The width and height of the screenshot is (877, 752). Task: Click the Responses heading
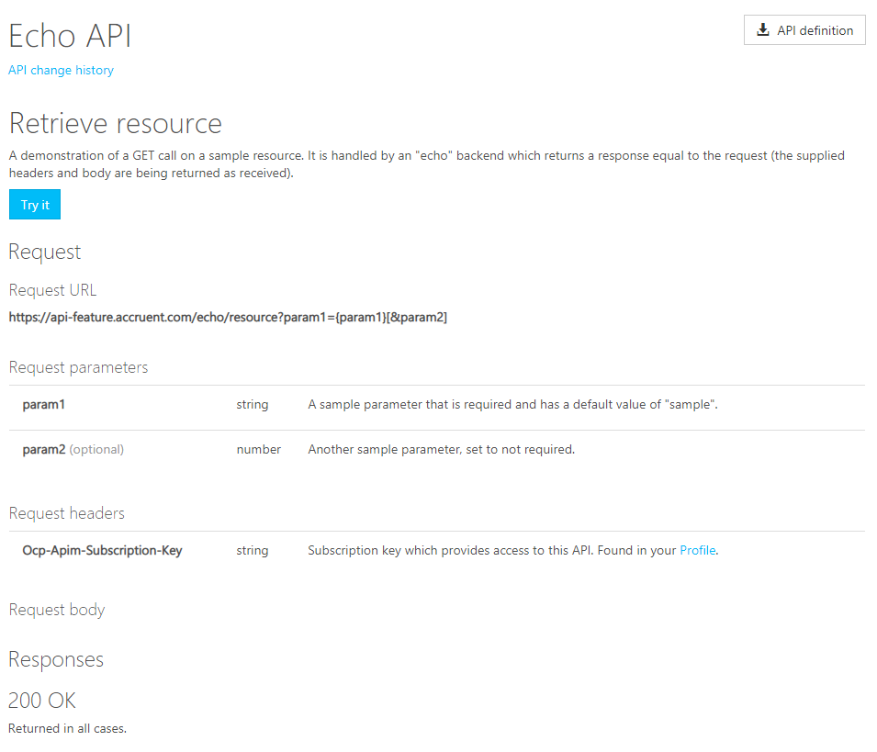[x=56, y=660]
